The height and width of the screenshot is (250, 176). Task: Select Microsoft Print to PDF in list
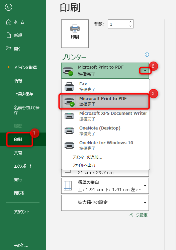click(x=106, y=101)
